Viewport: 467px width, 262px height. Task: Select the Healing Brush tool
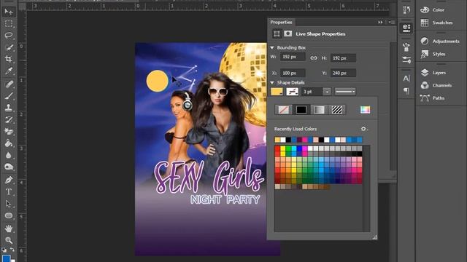point(8,84)
